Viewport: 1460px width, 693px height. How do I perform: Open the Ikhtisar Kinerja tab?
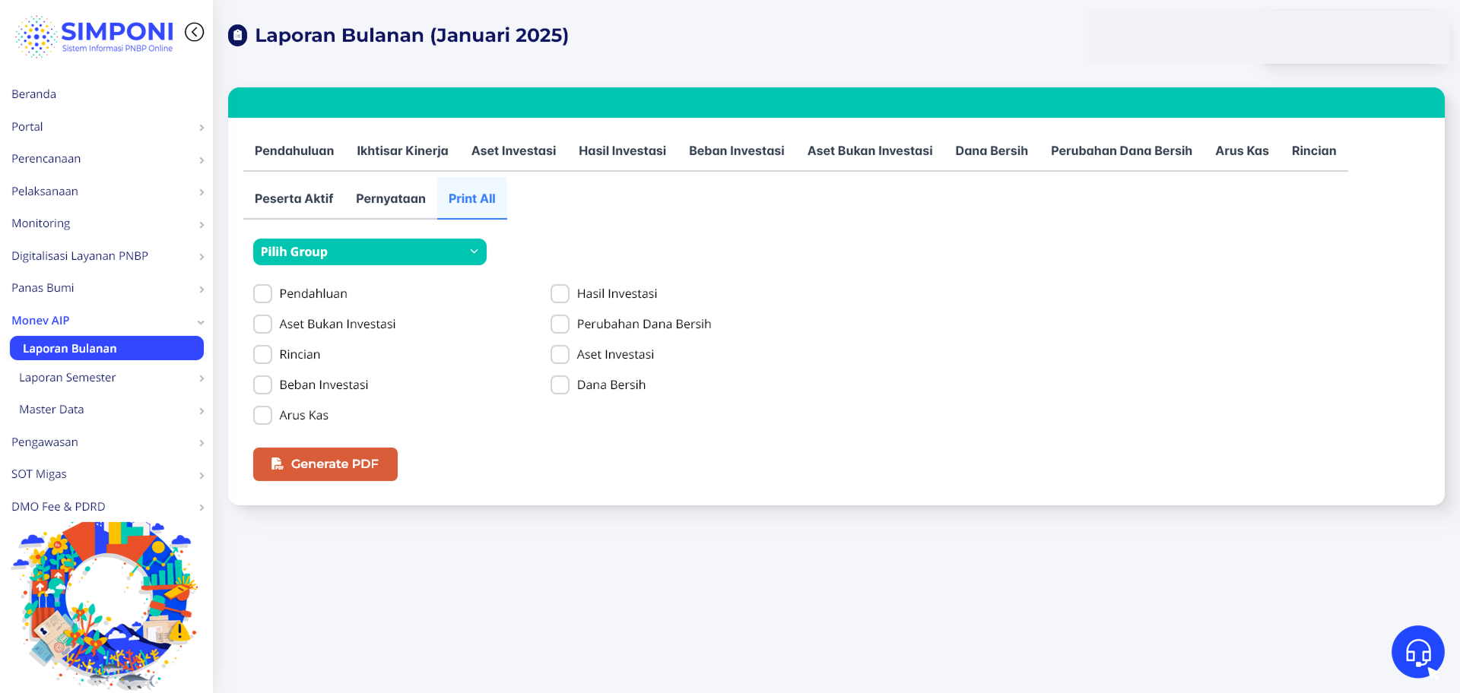pyautogui.click(x=402, y=151)
